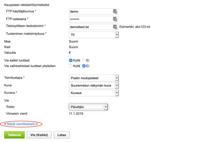Click the Lataa button
The image size is (206, 142).
pyautogui.click(x=62, y=135)
